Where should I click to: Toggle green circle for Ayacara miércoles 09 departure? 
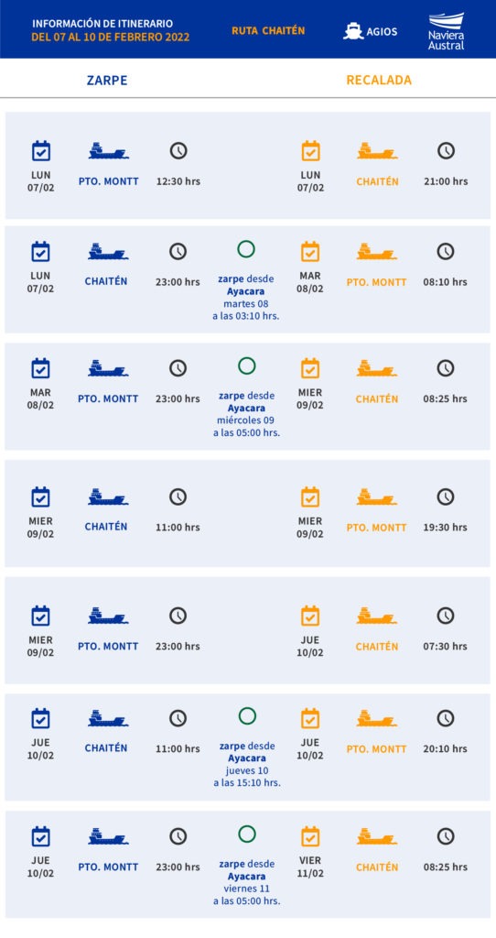tap(246, 366)
